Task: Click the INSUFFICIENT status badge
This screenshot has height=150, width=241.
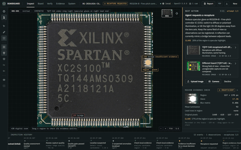Action: (226, 90)
